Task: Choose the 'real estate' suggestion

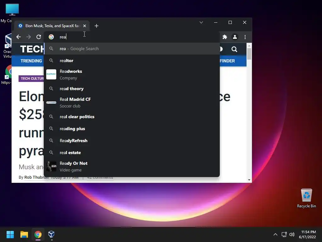Action: (132, 153)
